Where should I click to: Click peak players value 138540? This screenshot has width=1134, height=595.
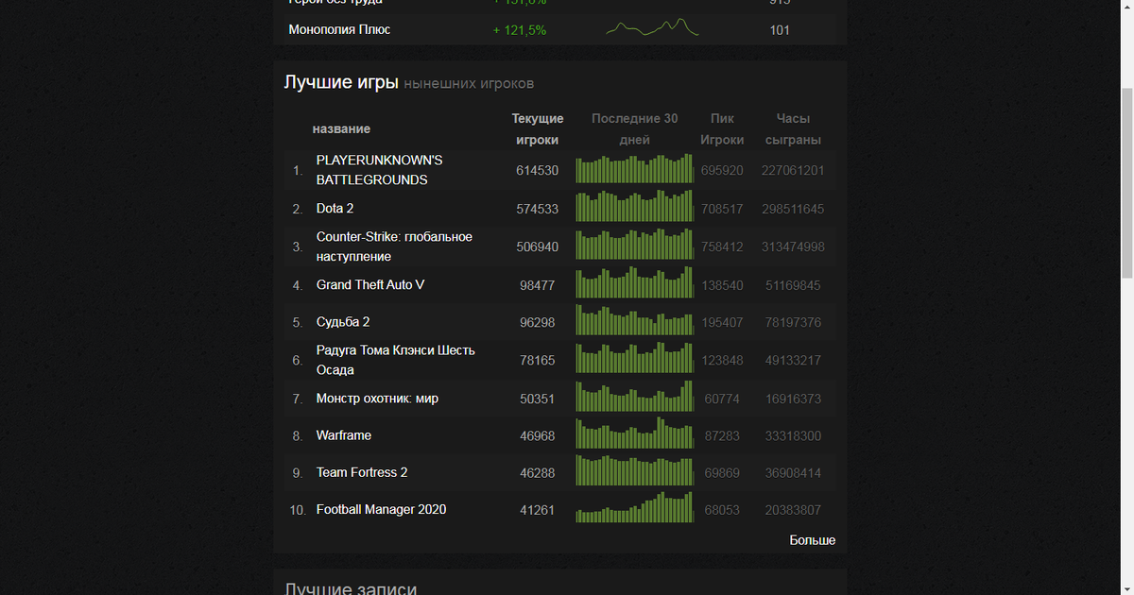(x=722, y=285)
